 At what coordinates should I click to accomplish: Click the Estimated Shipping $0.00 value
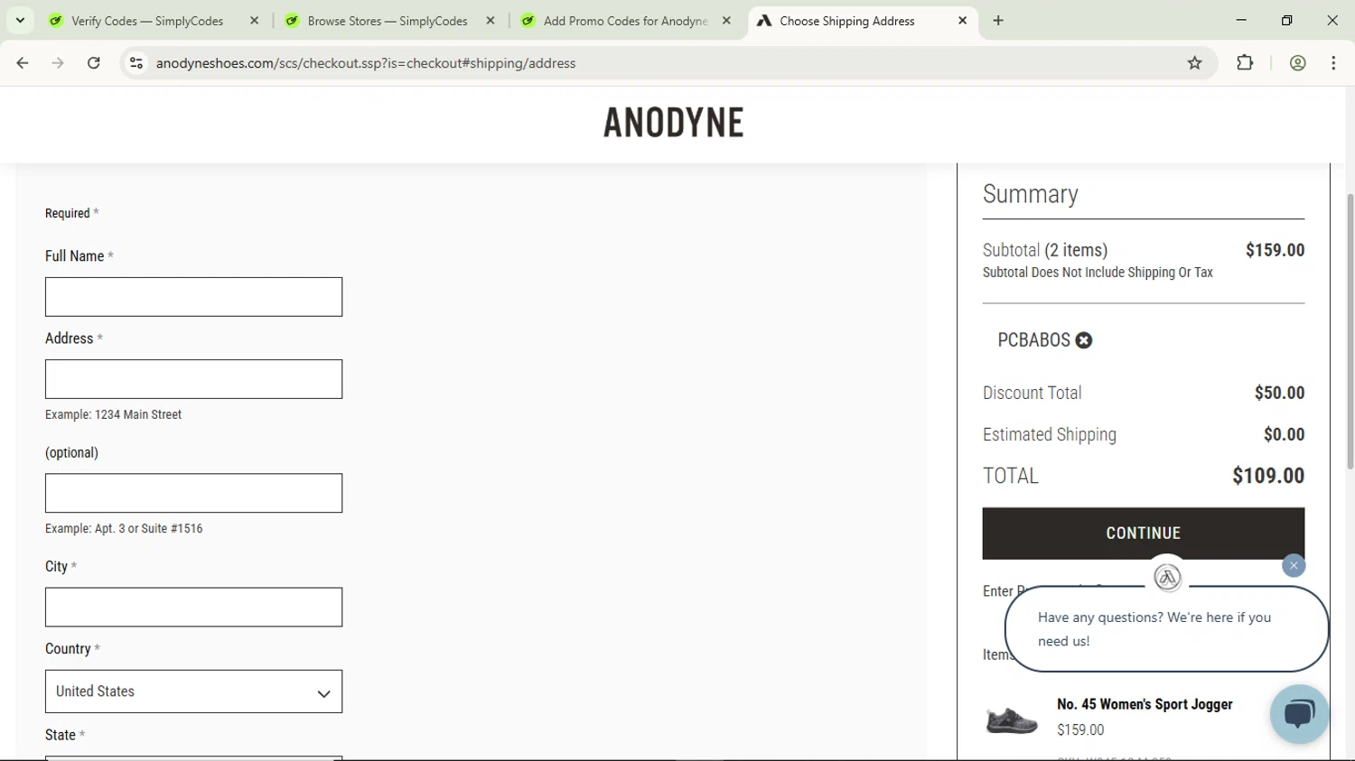(1284, 434)
